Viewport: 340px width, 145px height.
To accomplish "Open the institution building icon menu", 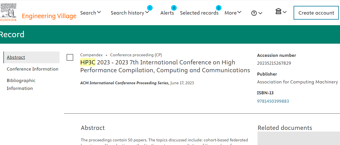I will pos(281,12).
